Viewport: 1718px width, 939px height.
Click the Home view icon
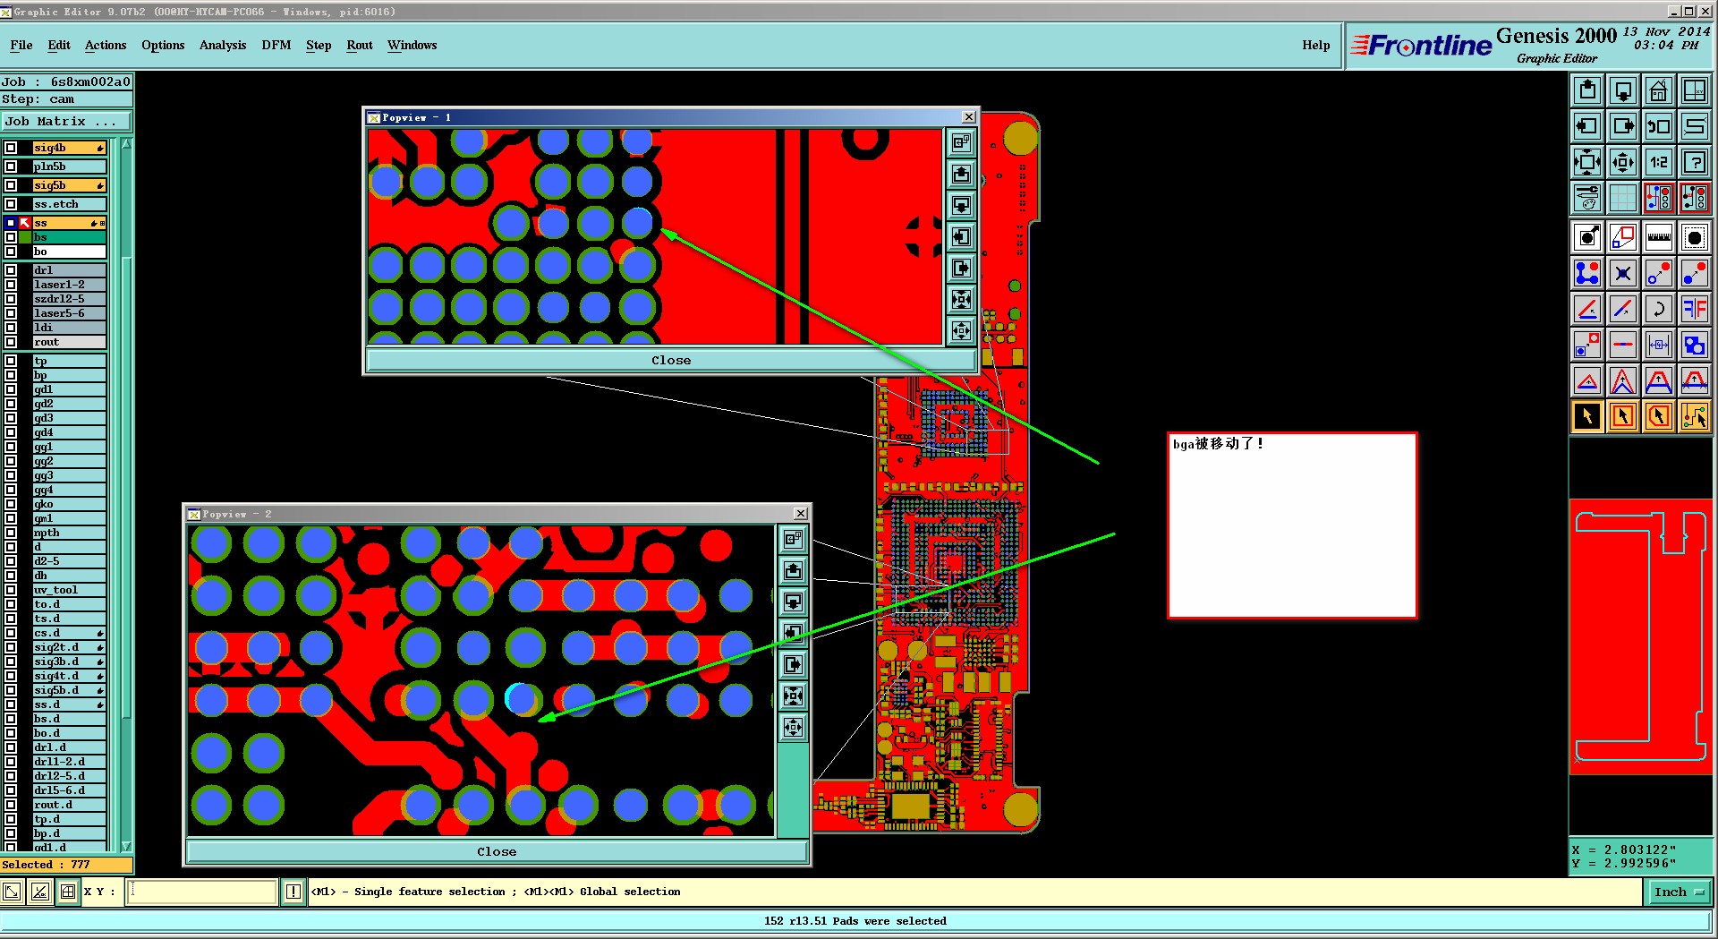point(1659,90)
